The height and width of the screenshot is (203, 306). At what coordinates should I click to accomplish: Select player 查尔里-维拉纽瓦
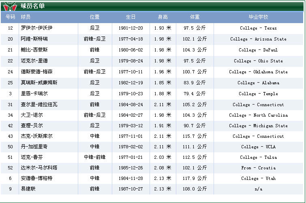(39, 105)
